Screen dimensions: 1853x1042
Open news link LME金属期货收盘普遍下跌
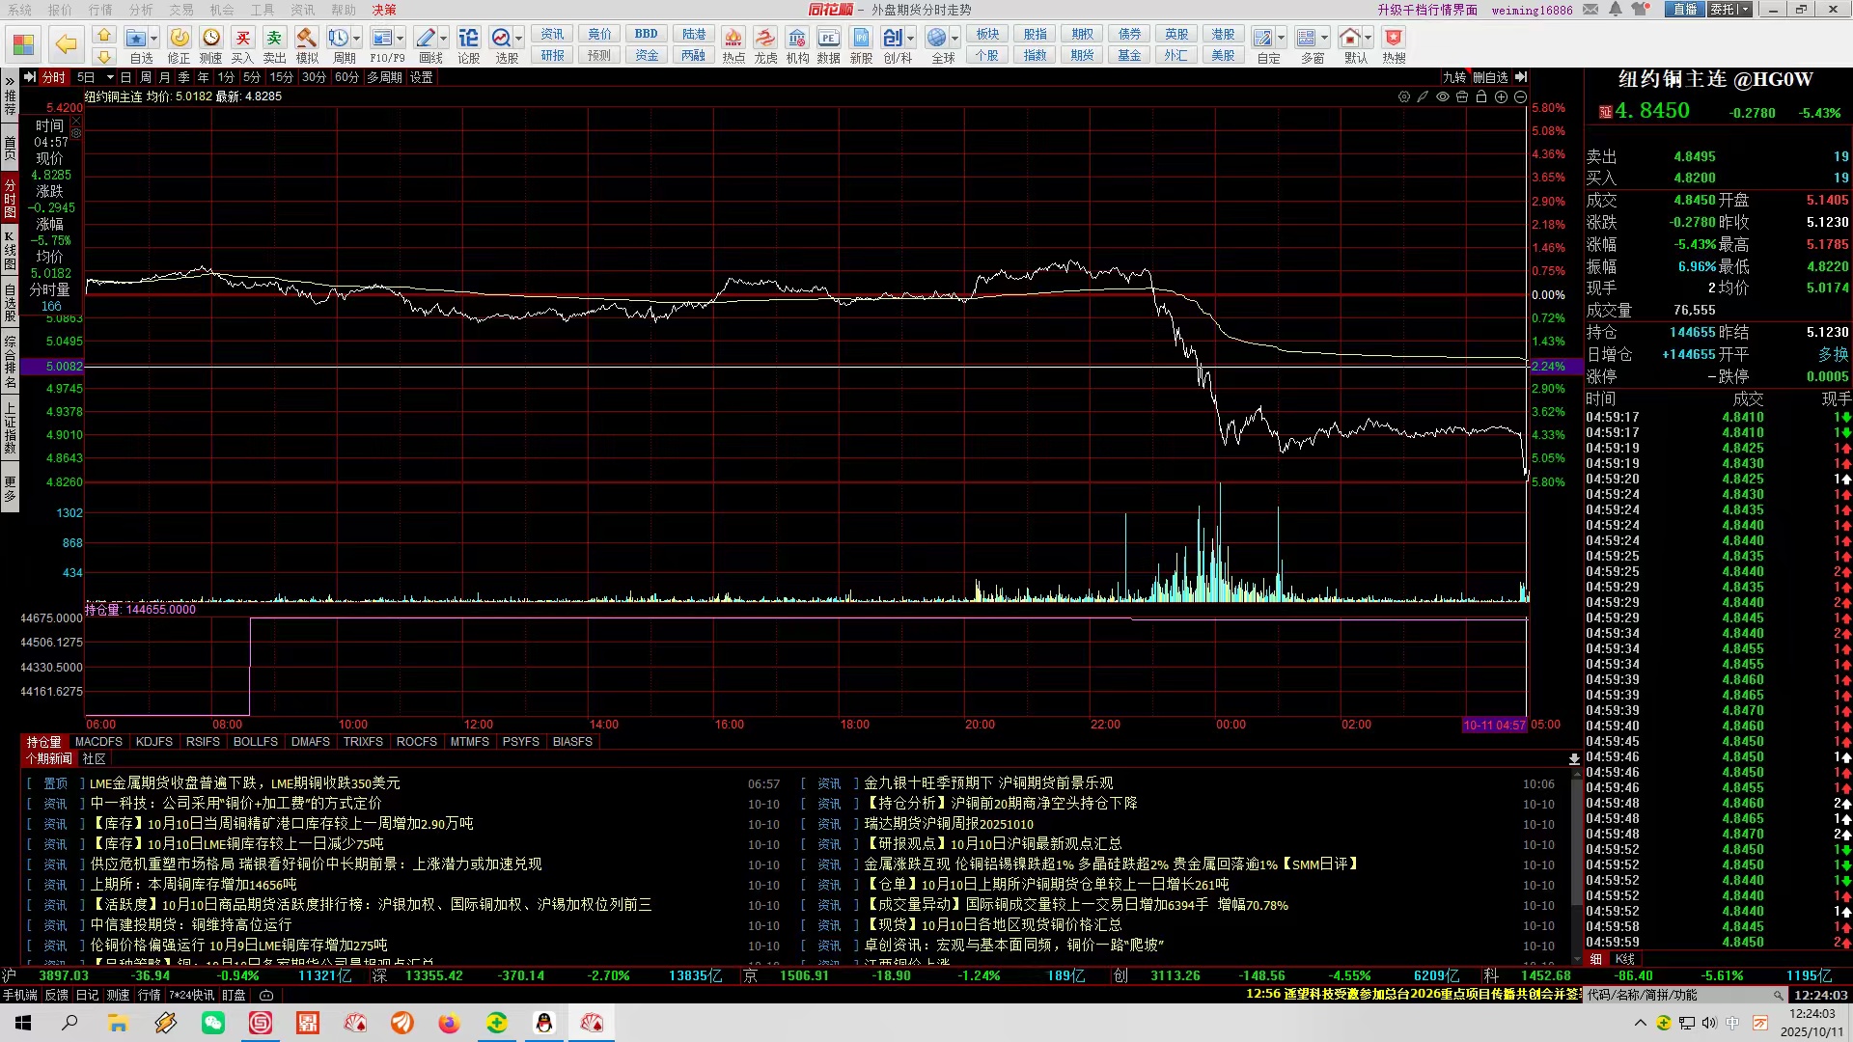245,783
